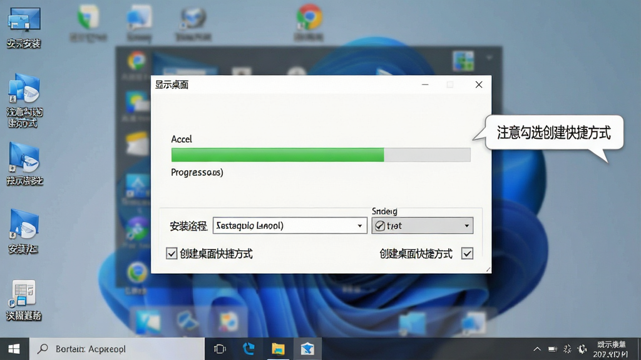Show hidden system tray icons
The image size is (641, 360).
(536, 349)
